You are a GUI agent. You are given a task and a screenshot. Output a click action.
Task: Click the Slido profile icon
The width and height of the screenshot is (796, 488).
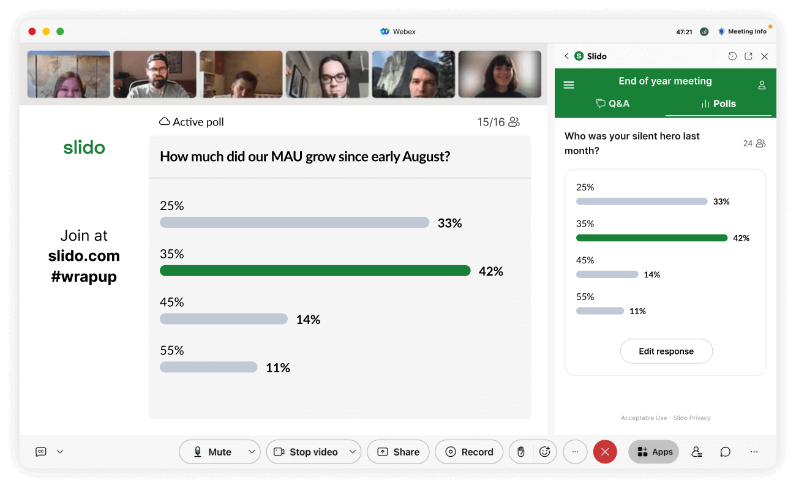762,85
